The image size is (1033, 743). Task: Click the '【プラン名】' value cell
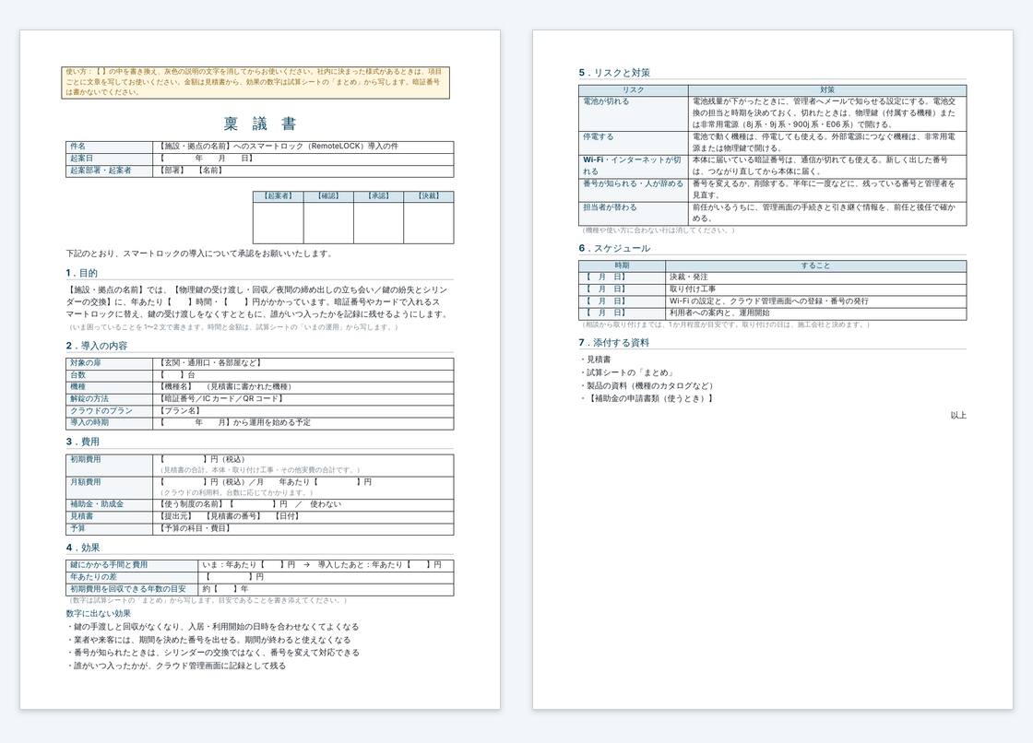[303, 411]
